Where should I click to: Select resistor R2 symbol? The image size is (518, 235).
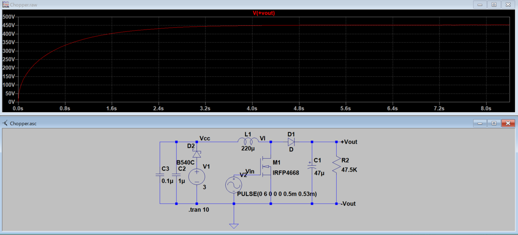pyautogui.click(x=337, y=166)
